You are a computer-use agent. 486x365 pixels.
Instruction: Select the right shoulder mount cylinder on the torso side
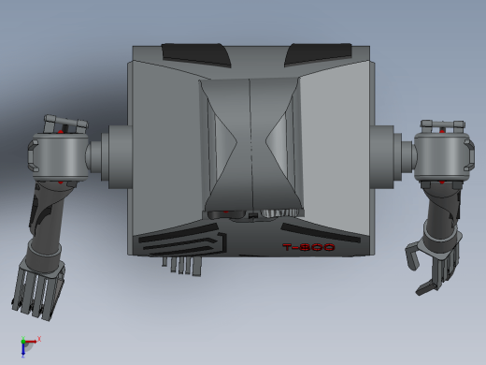click(x=382, y=156)
